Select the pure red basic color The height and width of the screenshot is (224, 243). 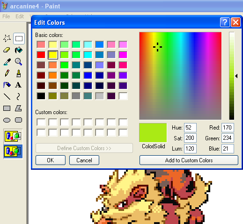41,55
